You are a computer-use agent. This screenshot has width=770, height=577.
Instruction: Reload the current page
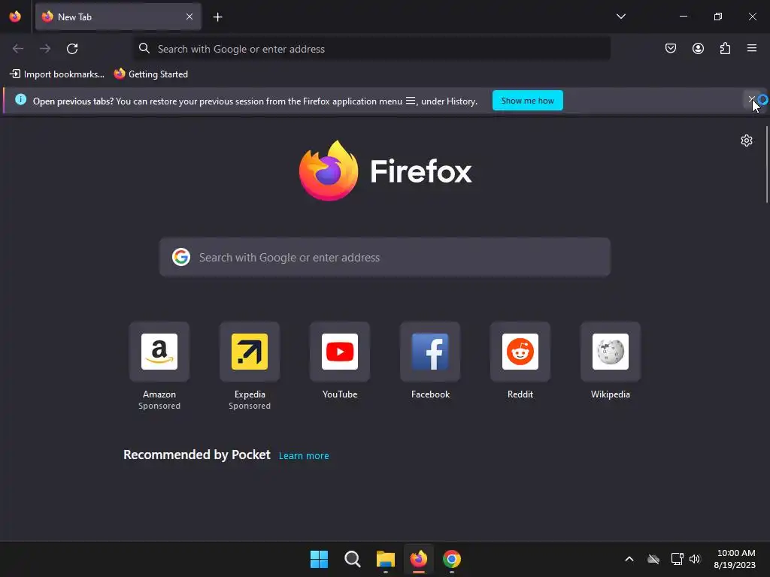[x=72, y=49]
